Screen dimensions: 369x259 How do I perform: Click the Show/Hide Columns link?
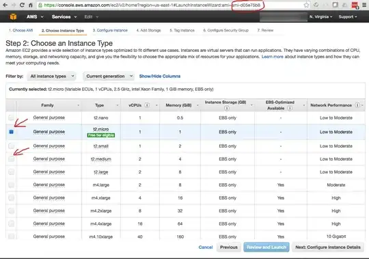tap(160, 77)
